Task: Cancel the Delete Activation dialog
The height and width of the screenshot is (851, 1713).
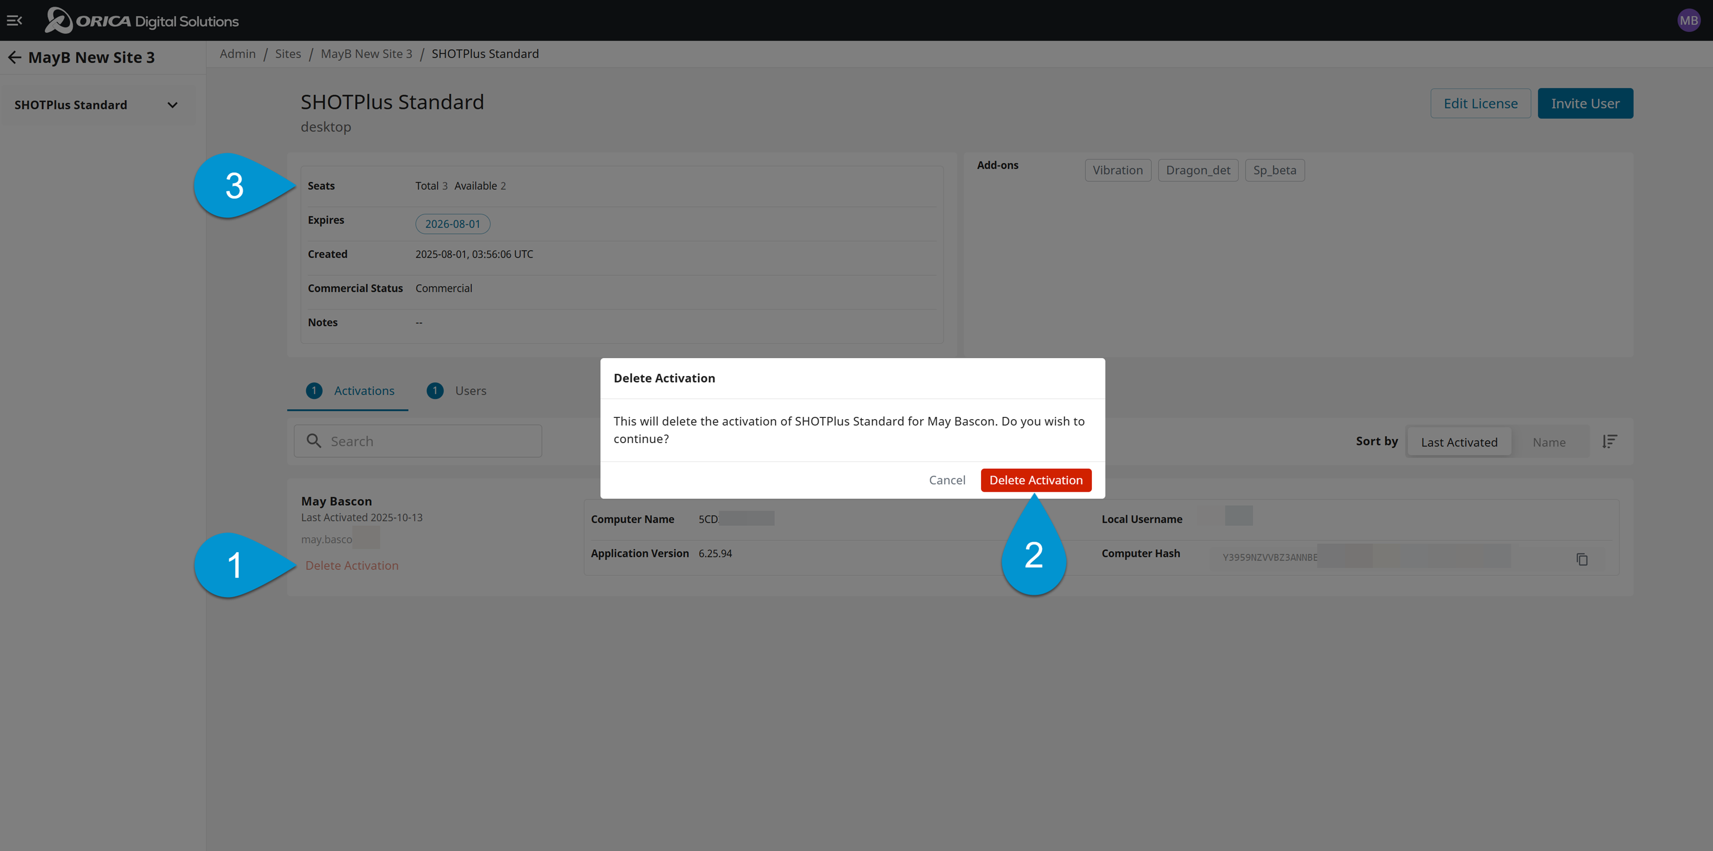Action: 947,480
